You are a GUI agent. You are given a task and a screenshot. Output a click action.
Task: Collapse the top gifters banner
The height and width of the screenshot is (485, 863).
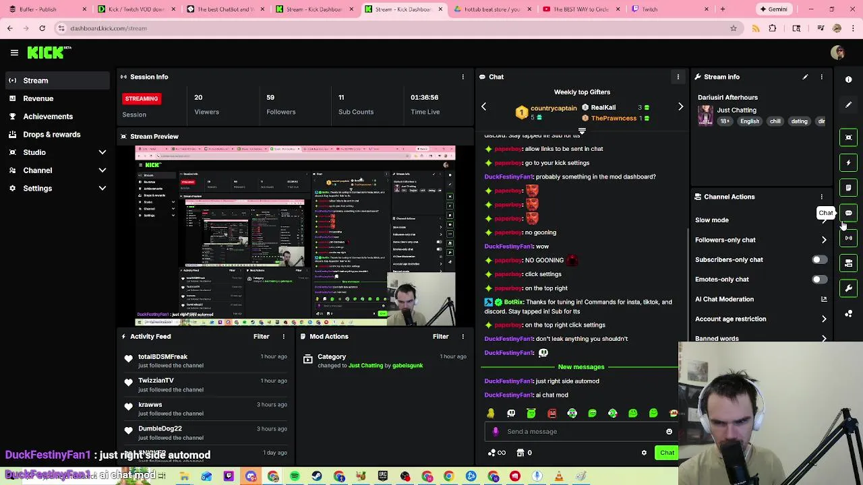click(582, 131)
